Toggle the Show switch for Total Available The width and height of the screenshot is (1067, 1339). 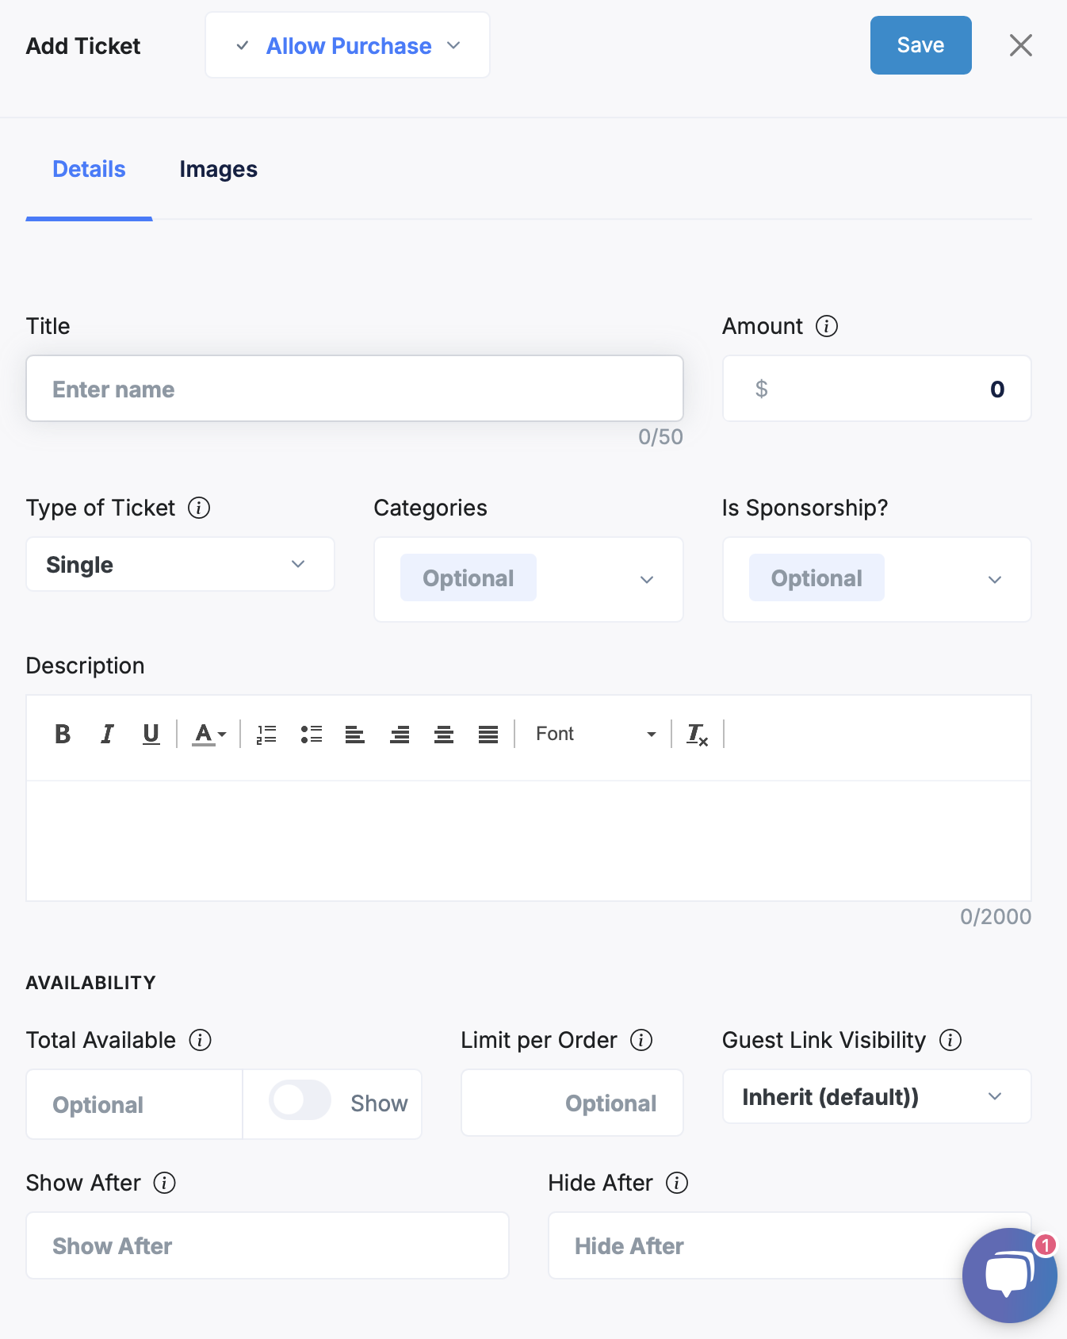click(300, 1100)
